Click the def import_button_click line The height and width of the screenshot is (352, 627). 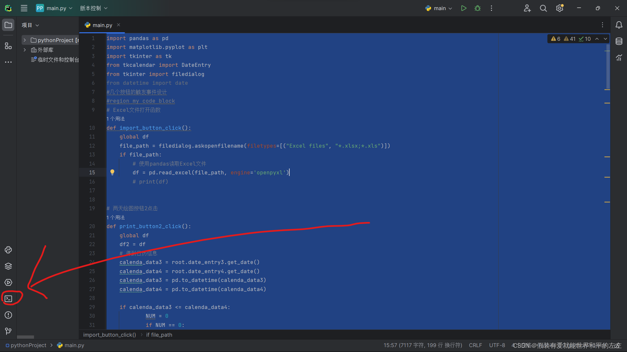pyautogui.click(x=149, y=128)
